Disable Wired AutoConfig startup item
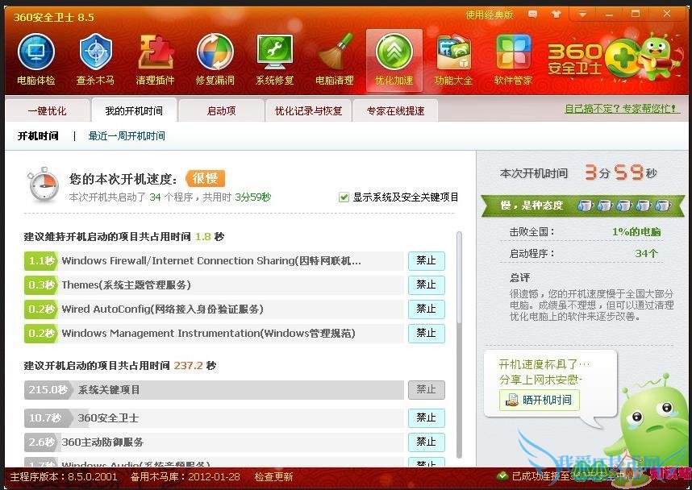Viewport: 692px width, 490px height. click(x=427, y=309)
